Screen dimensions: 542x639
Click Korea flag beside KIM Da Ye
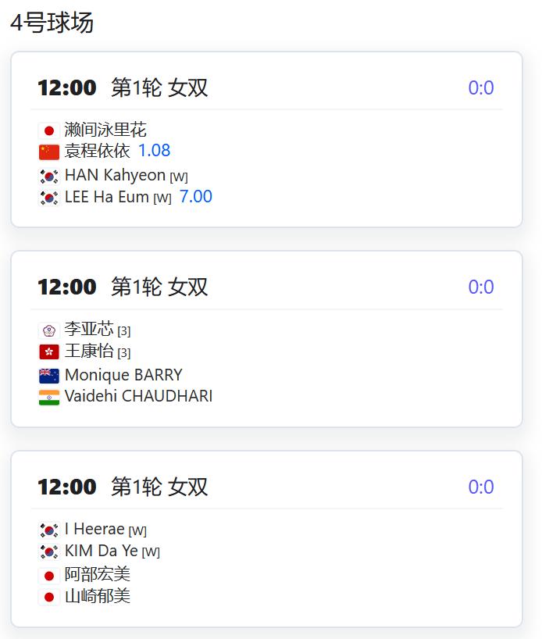coord(49,552)
